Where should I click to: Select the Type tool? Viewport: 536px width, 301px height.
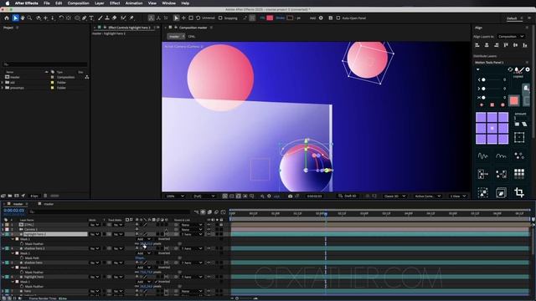[x=91, y=18]
